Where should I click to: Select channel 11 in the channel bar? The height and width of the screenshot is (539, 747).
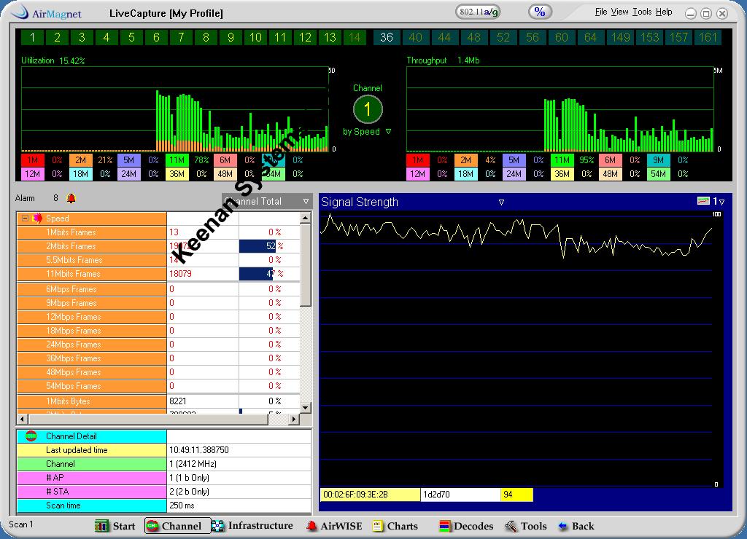280,37
